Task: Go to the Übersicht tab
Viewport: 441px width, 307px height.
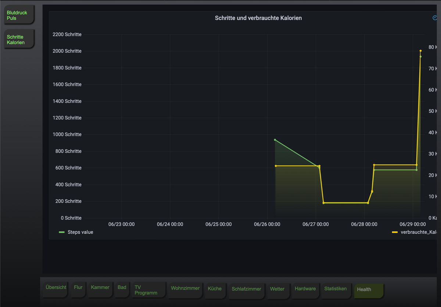Action: click(x=56, y=289)
